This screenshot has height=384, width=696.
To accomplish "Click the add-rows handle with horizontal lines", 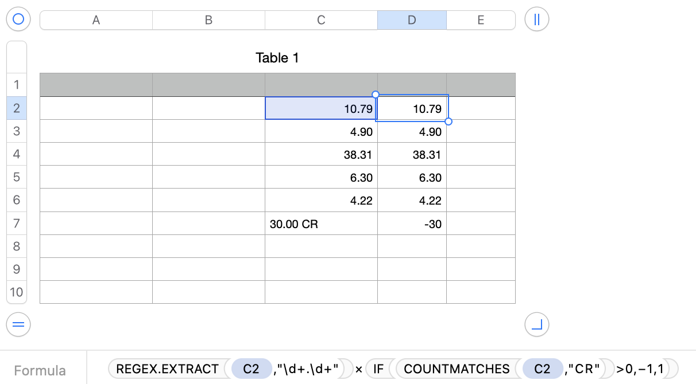I will point(18,325).
